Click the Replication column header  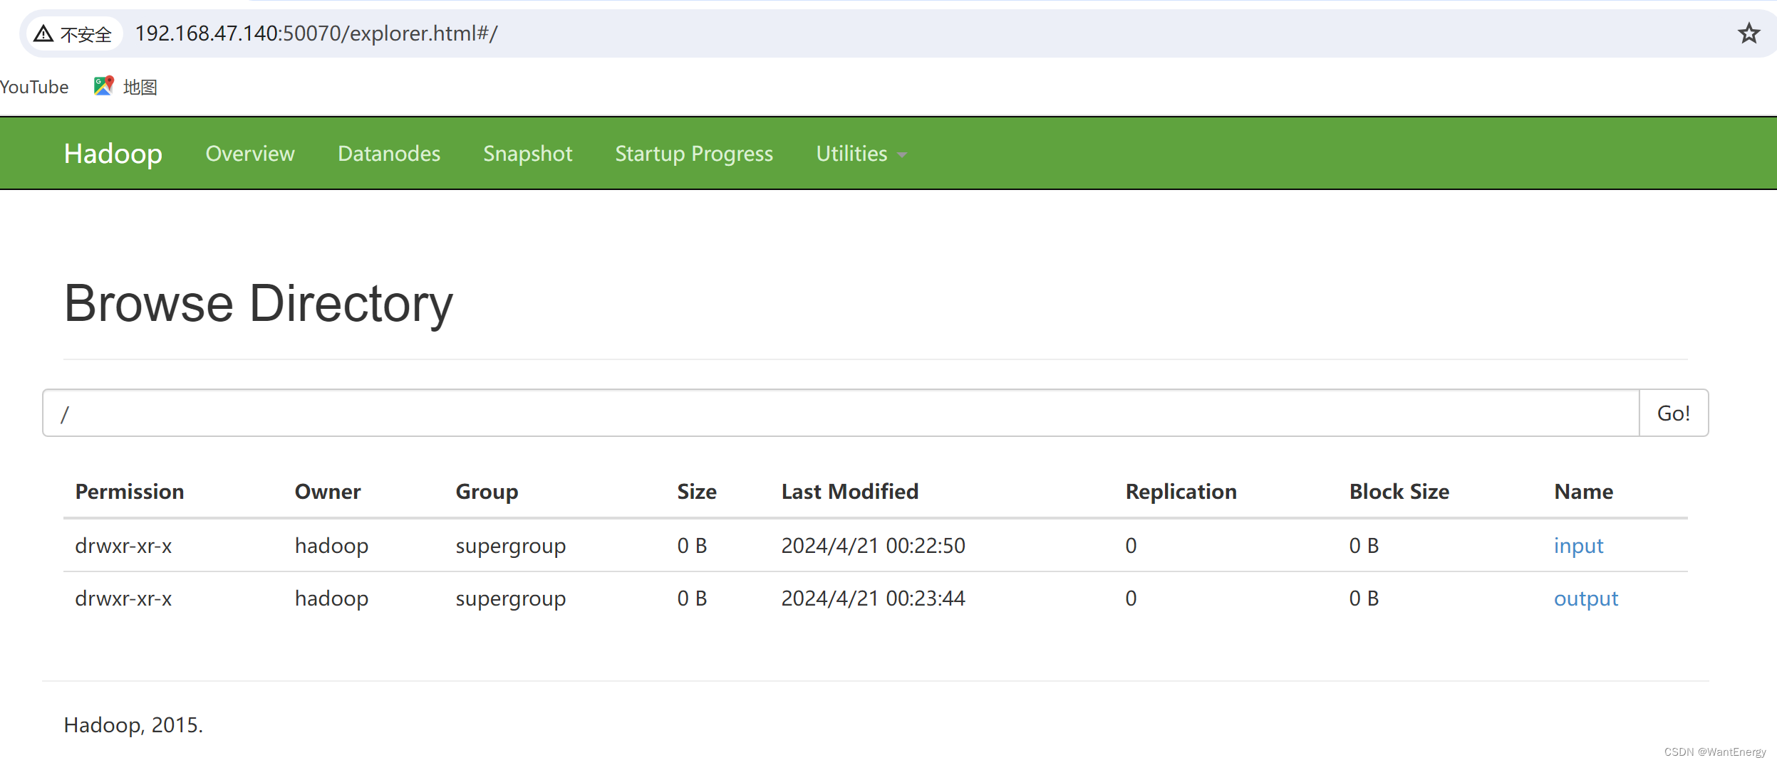click(1181, 492)
